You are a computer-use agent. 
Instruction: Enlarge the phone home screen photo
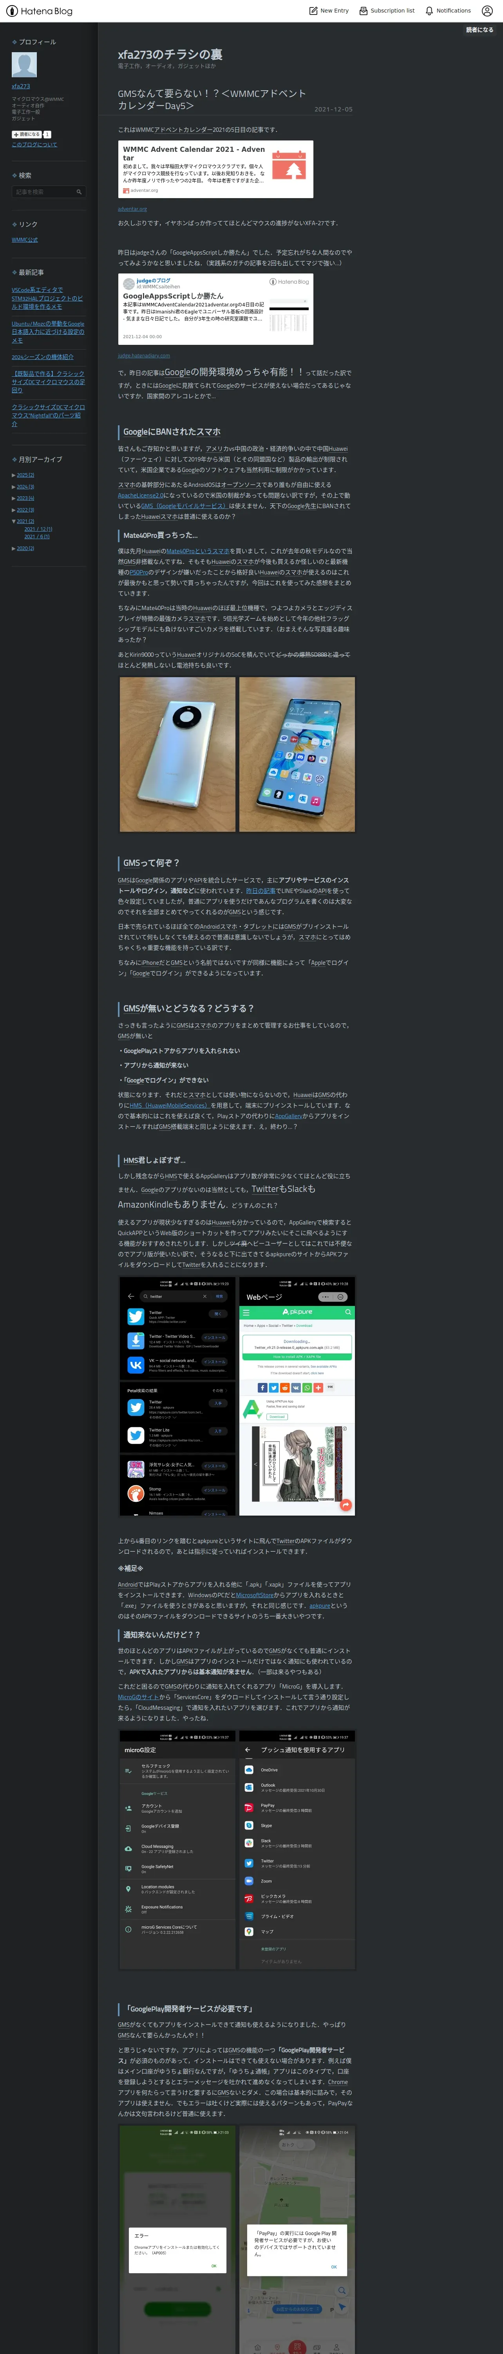click(297, 754)
